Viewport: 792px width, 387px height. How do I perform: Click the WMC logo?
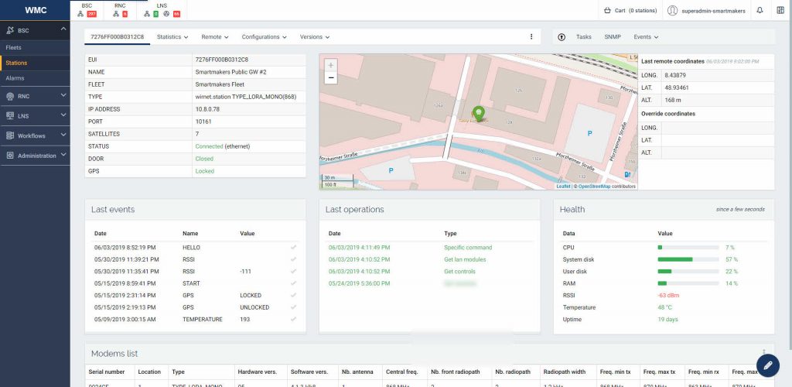[x=35, y=10]
